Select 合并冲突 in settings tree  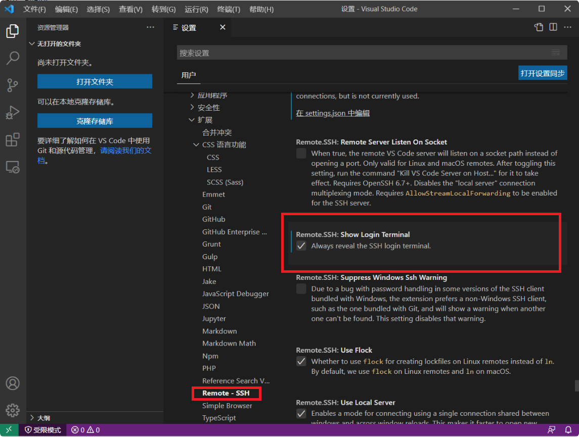[217, 132]
